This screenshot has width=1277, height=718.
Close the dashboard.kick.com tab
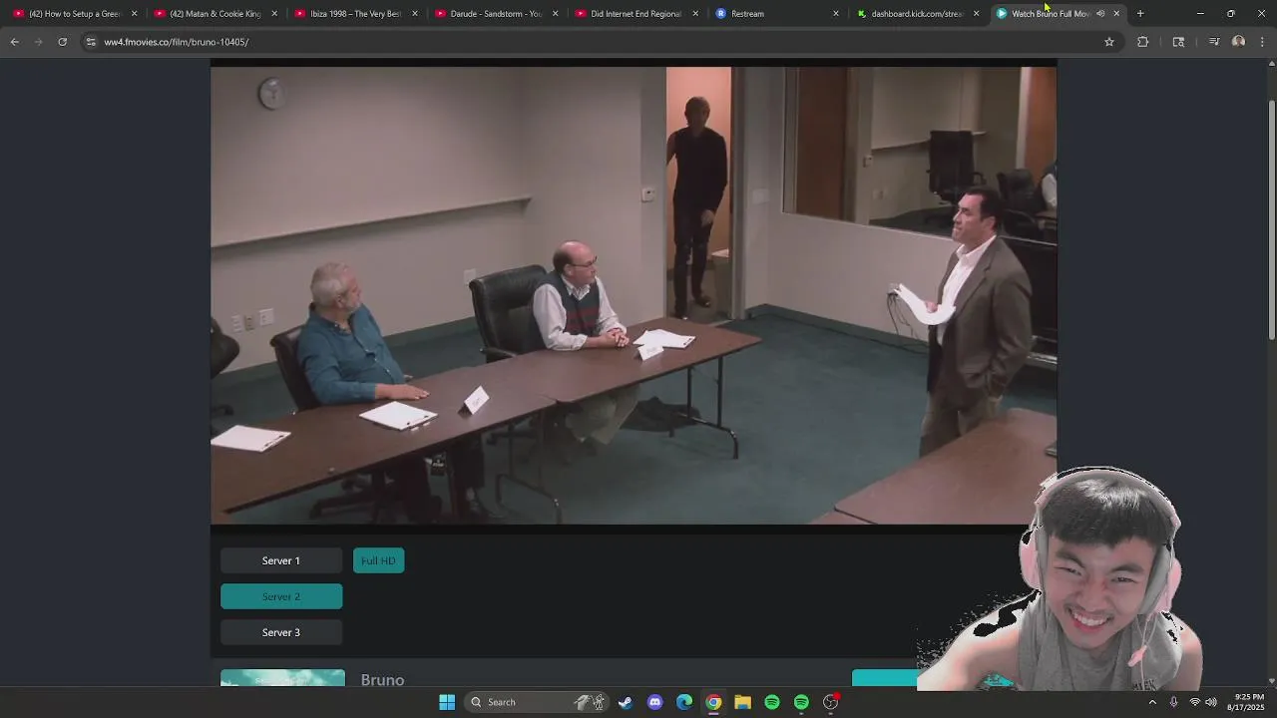(x=976, y=14)
